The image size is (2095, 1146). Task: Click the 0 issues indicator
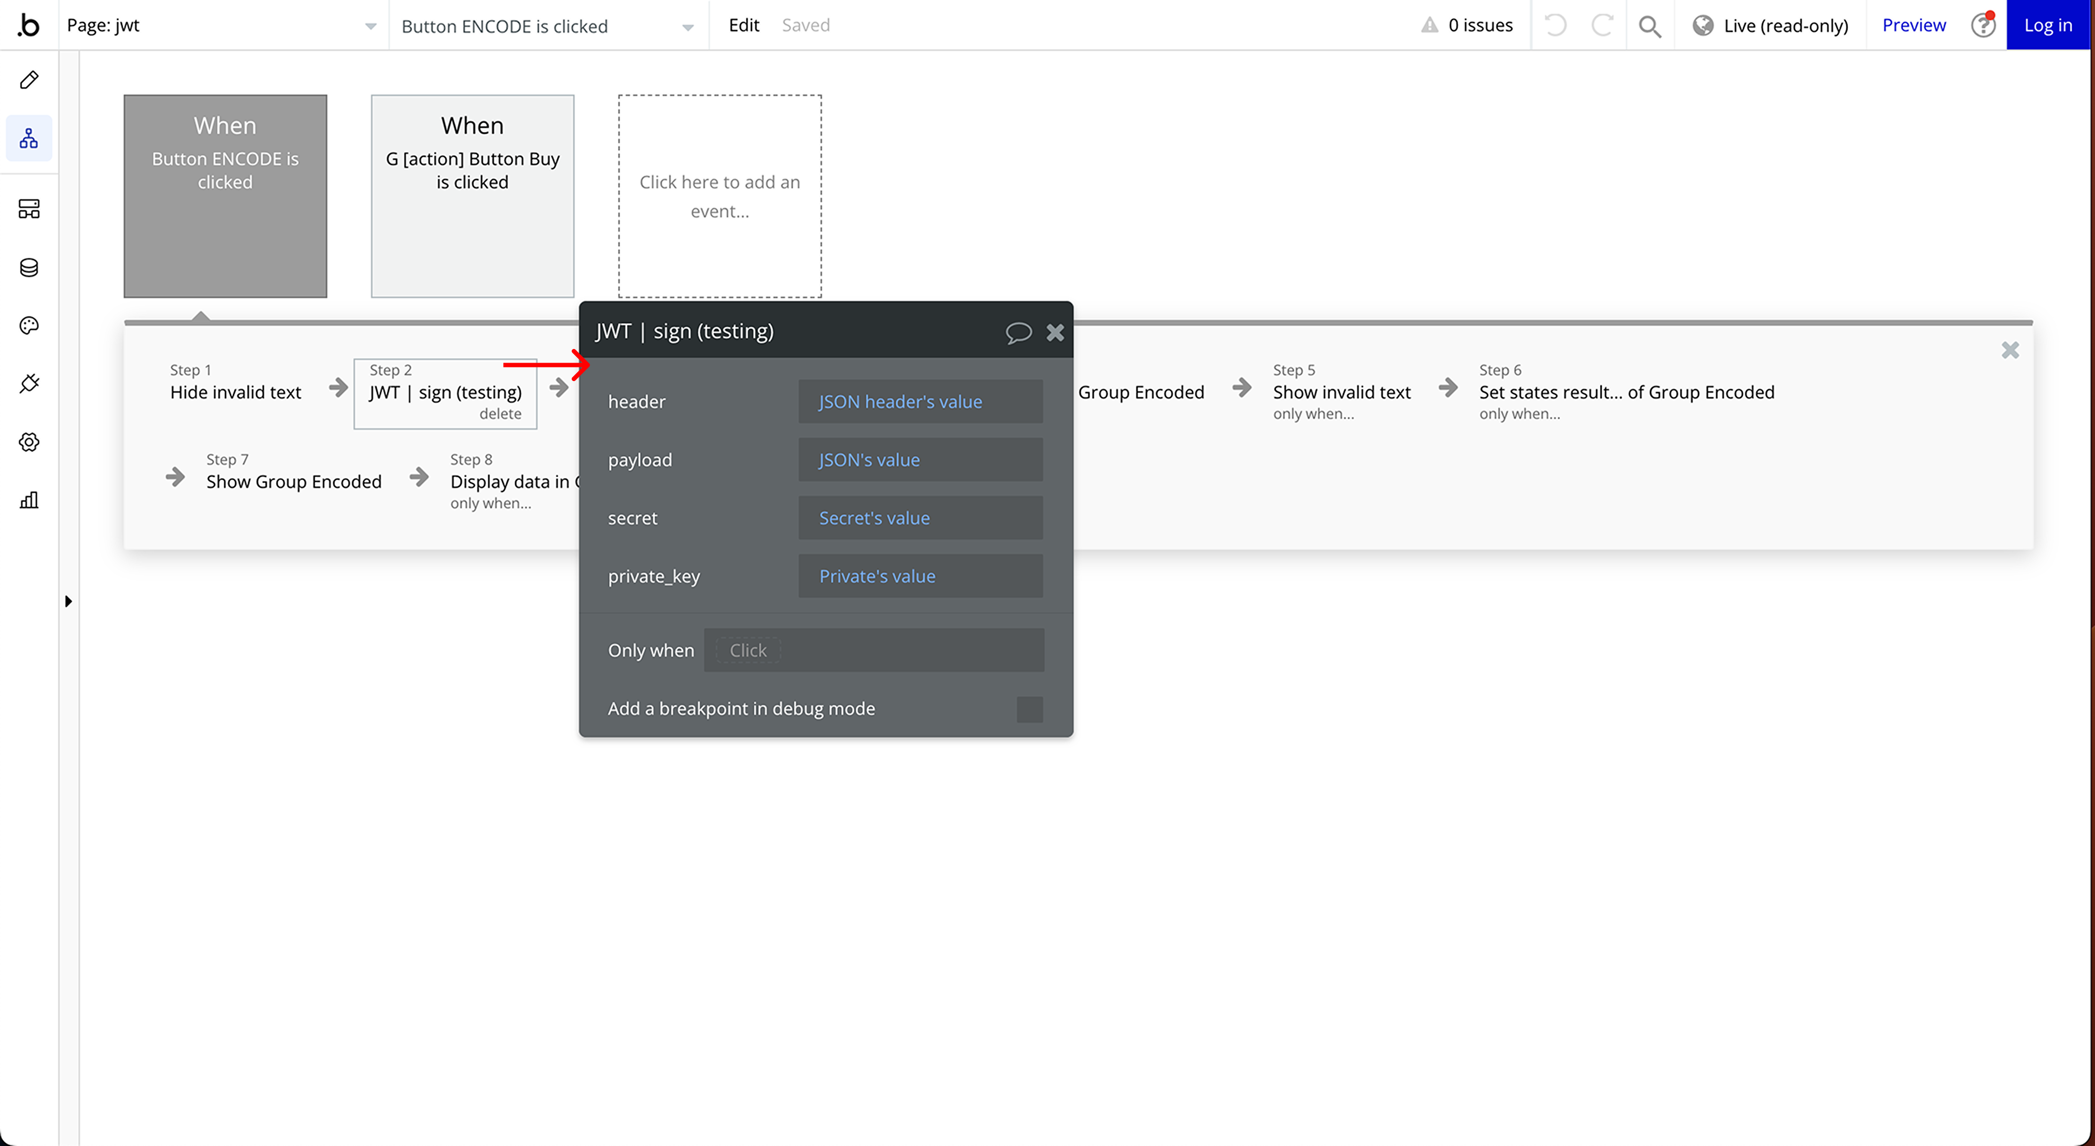[x=1467, y=25]
